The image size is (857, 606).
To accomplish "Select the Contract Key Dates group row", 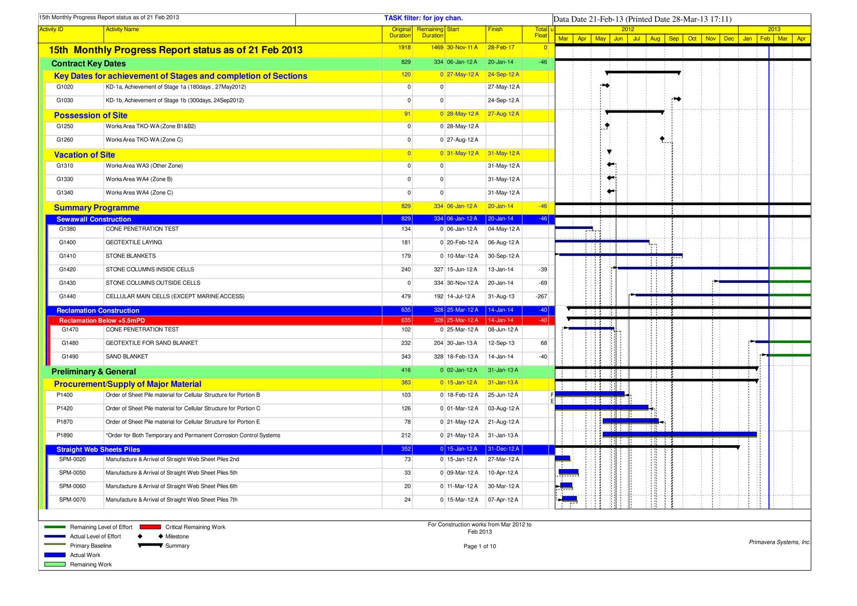I will click(298, 63).
